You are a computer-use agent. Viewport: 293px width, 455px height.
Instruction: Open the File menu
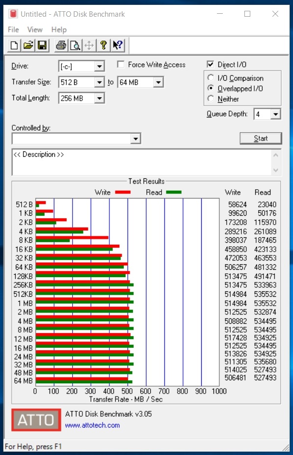(x=13, y=29)
